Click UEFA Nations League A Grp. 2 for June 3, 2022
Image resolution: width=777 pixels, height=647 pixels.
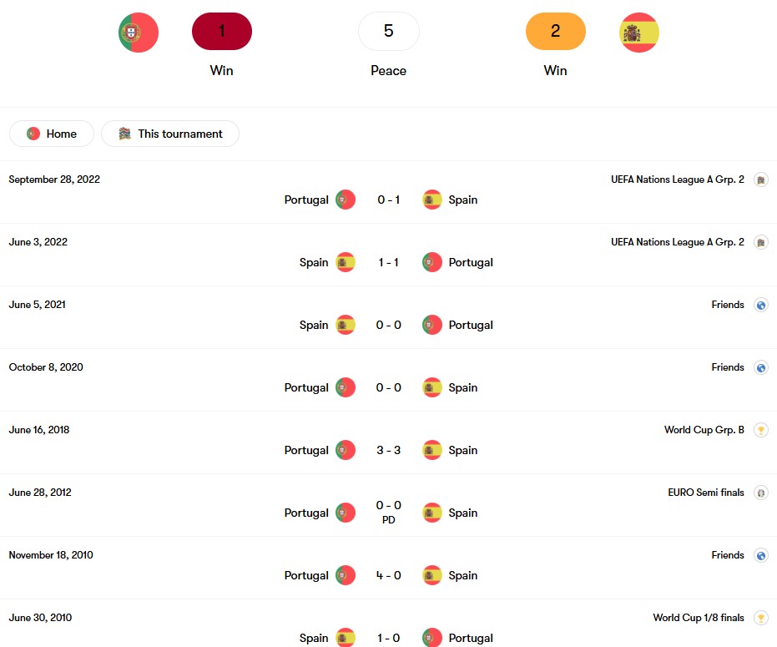coord(678,242)
